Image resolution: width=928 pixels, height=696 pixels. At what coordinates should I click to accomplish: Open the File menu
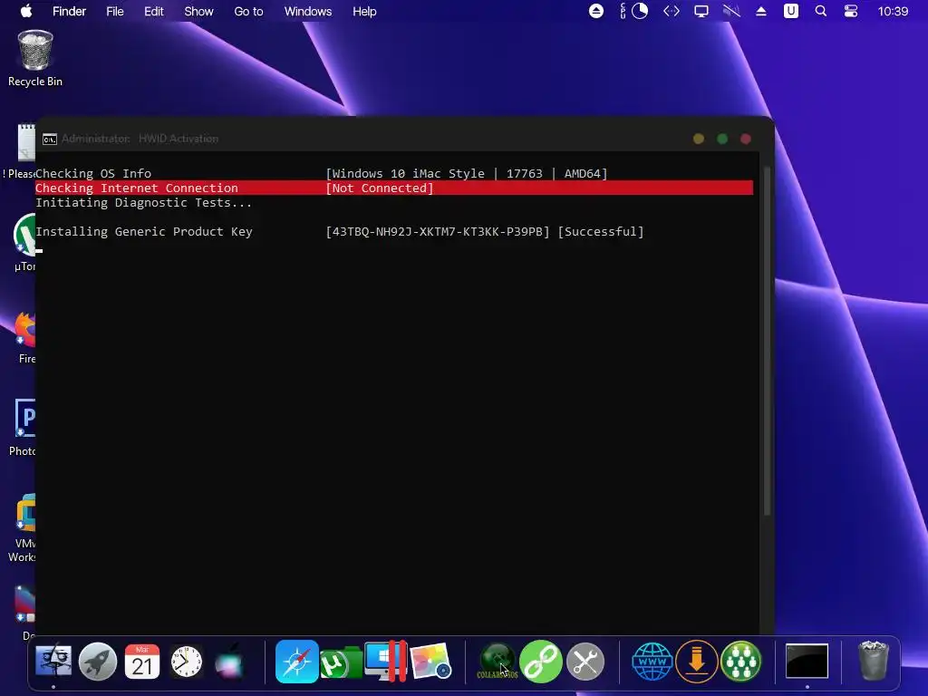point(115,11)
